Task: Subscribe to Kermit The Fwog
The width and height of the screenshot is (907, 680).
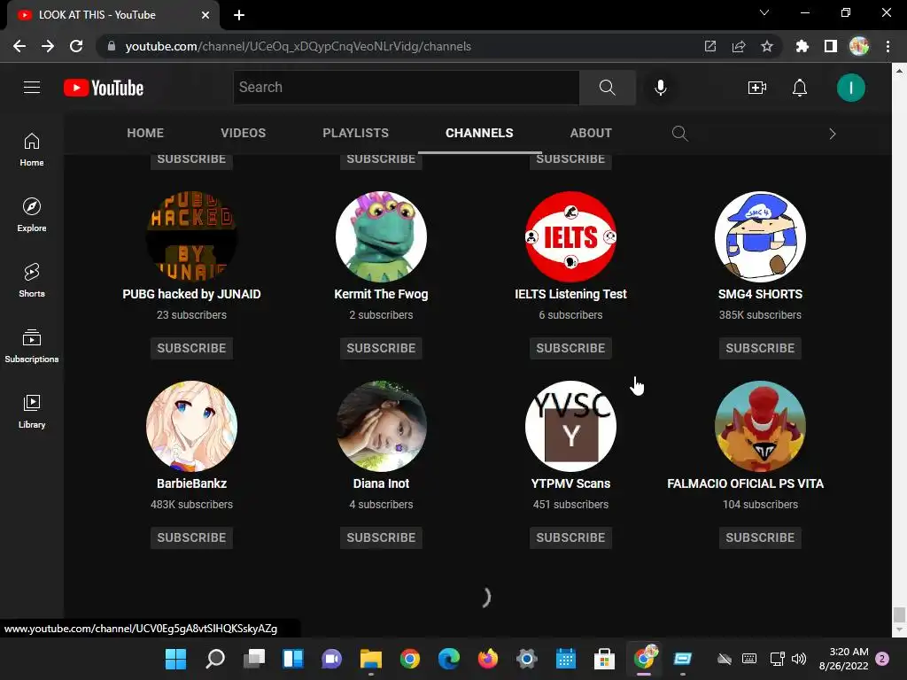Action: (381, 348)
